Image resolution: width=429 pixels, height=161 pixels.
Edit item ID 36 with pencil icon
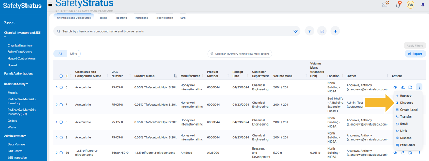pos(403,153)
